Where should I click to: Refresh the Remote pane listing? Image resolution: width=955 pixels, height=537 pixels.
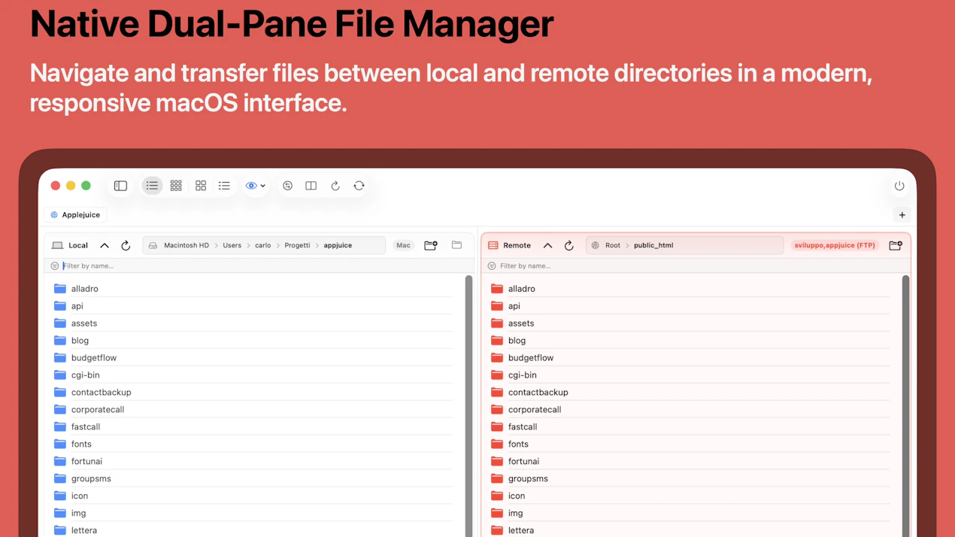coord(568,245)
